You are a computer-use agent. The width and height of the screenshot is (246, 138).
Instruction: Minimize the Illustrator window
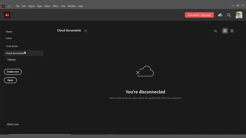click(233, 5)
